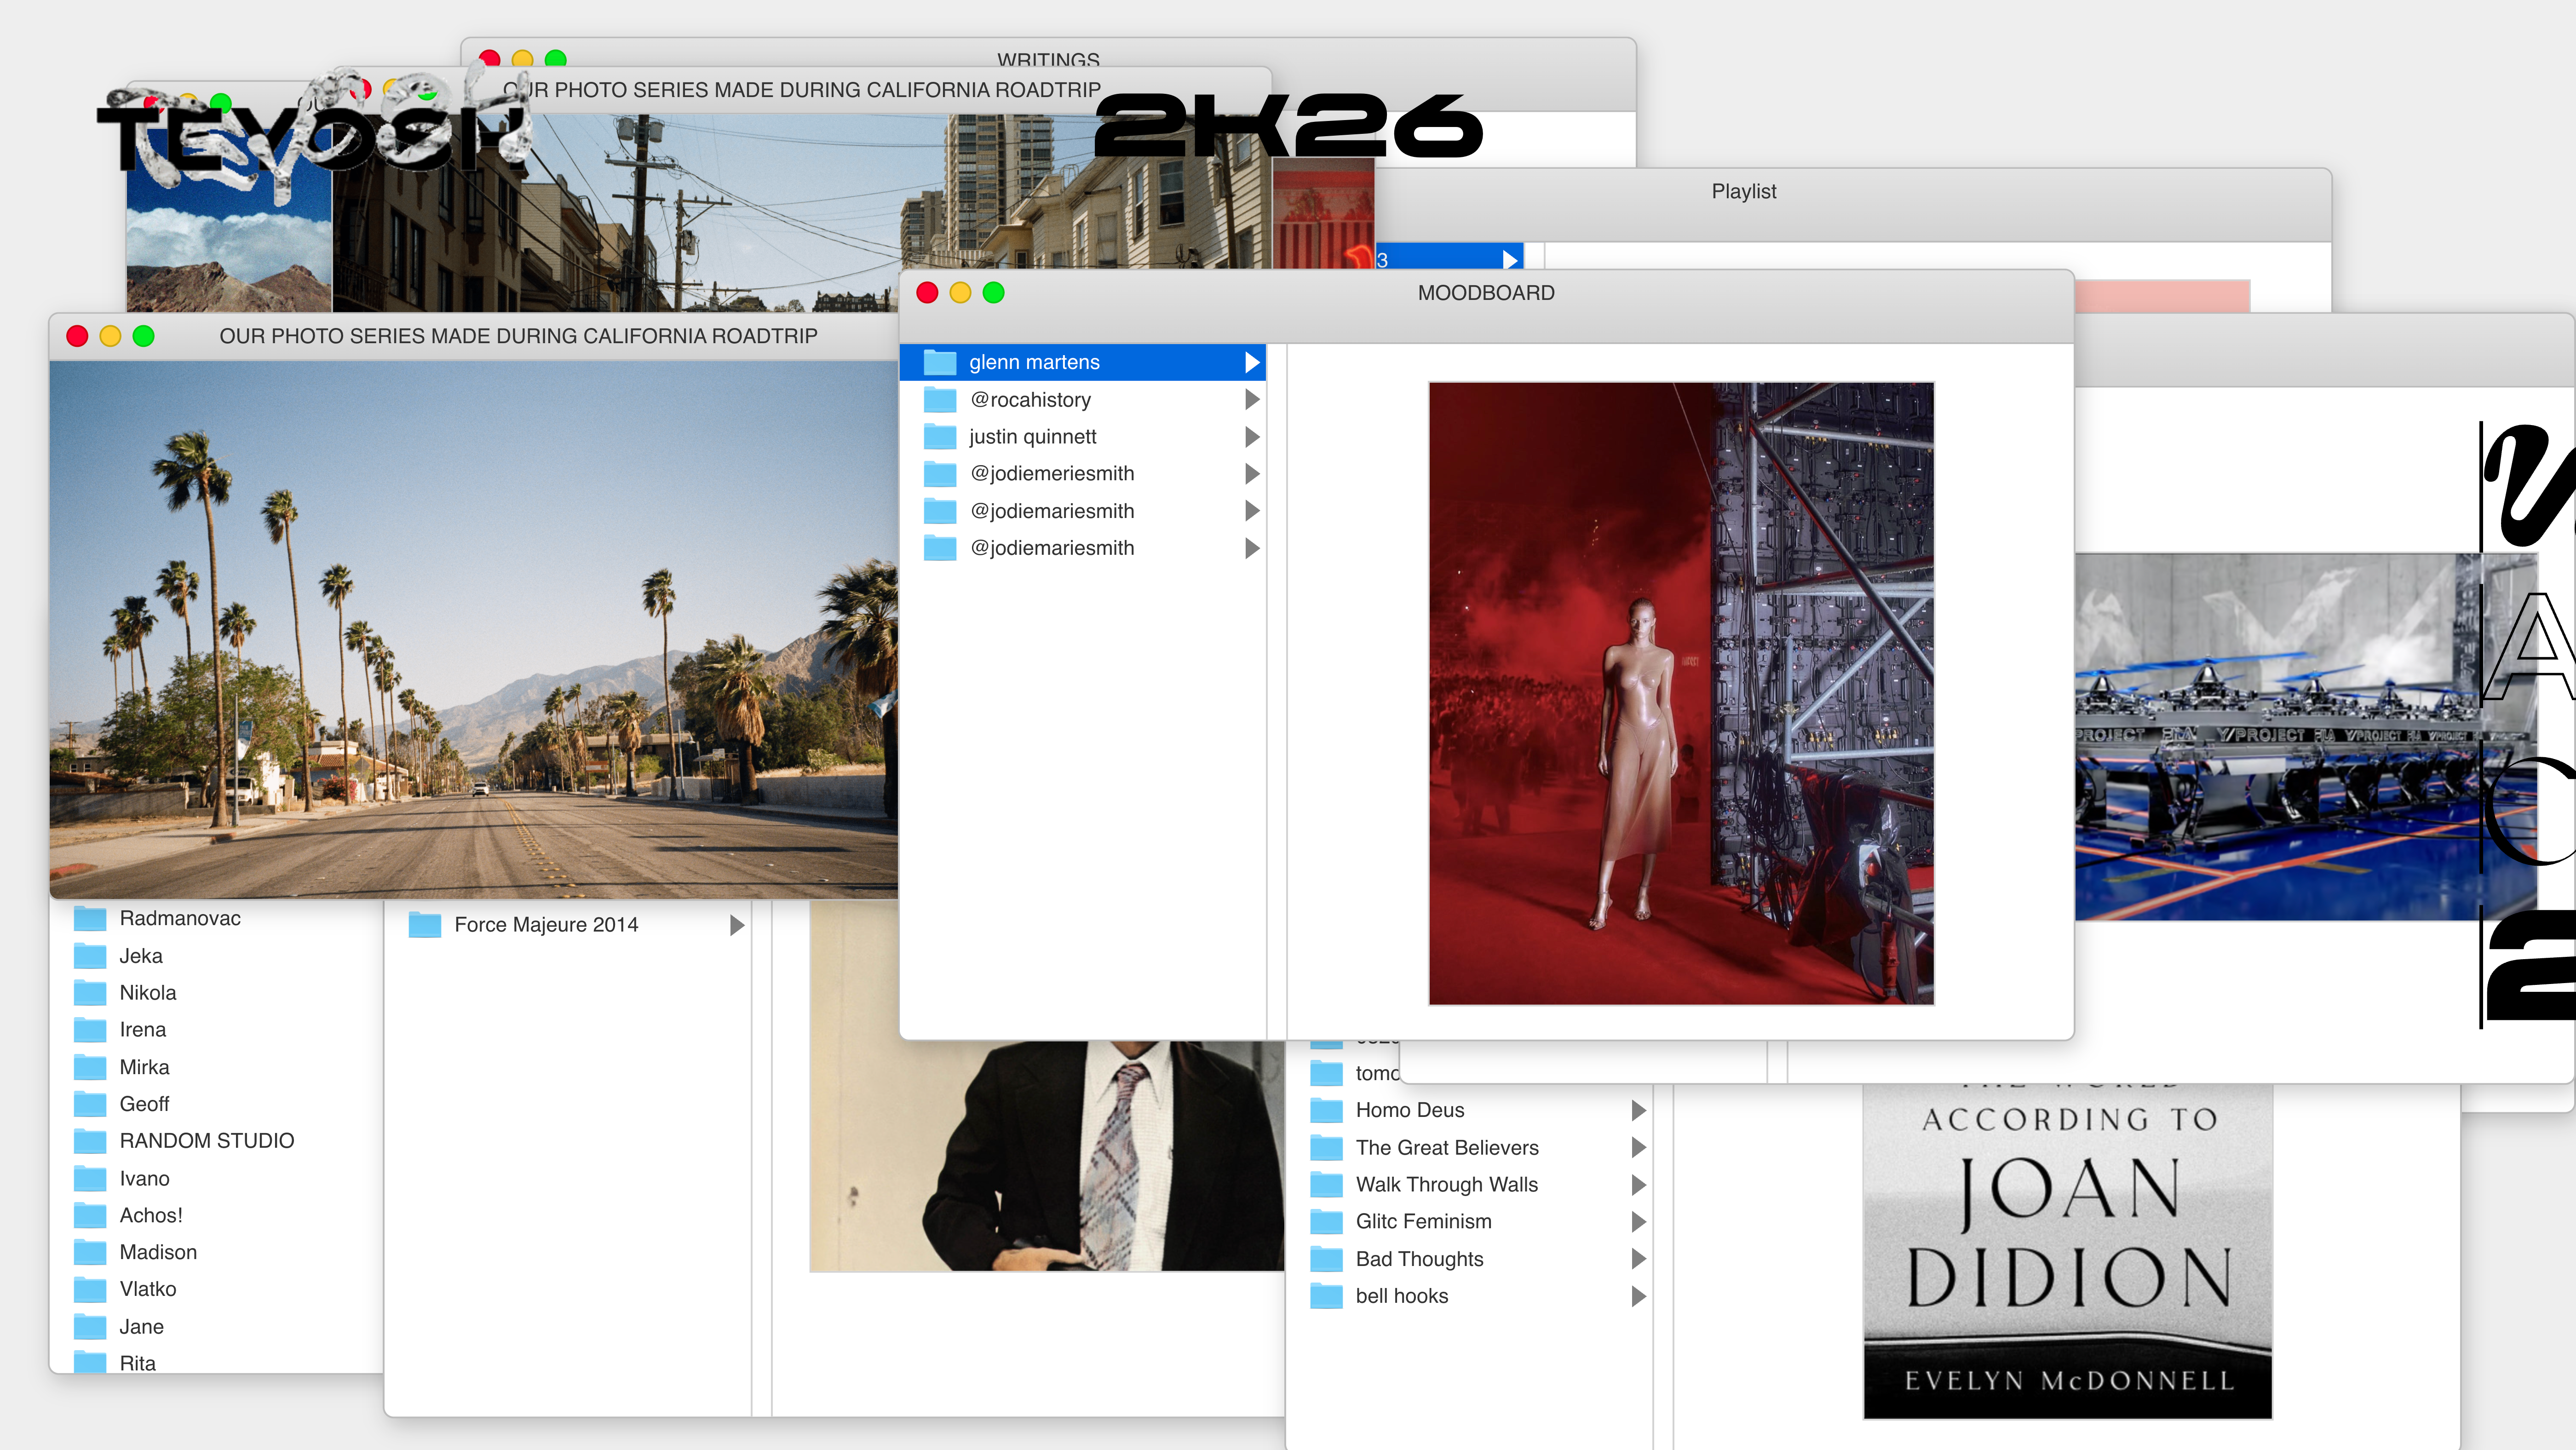Viewport: 2576px width, 1450px height.
Task: Open the Madison folder icon
Action: [90, 1253]
